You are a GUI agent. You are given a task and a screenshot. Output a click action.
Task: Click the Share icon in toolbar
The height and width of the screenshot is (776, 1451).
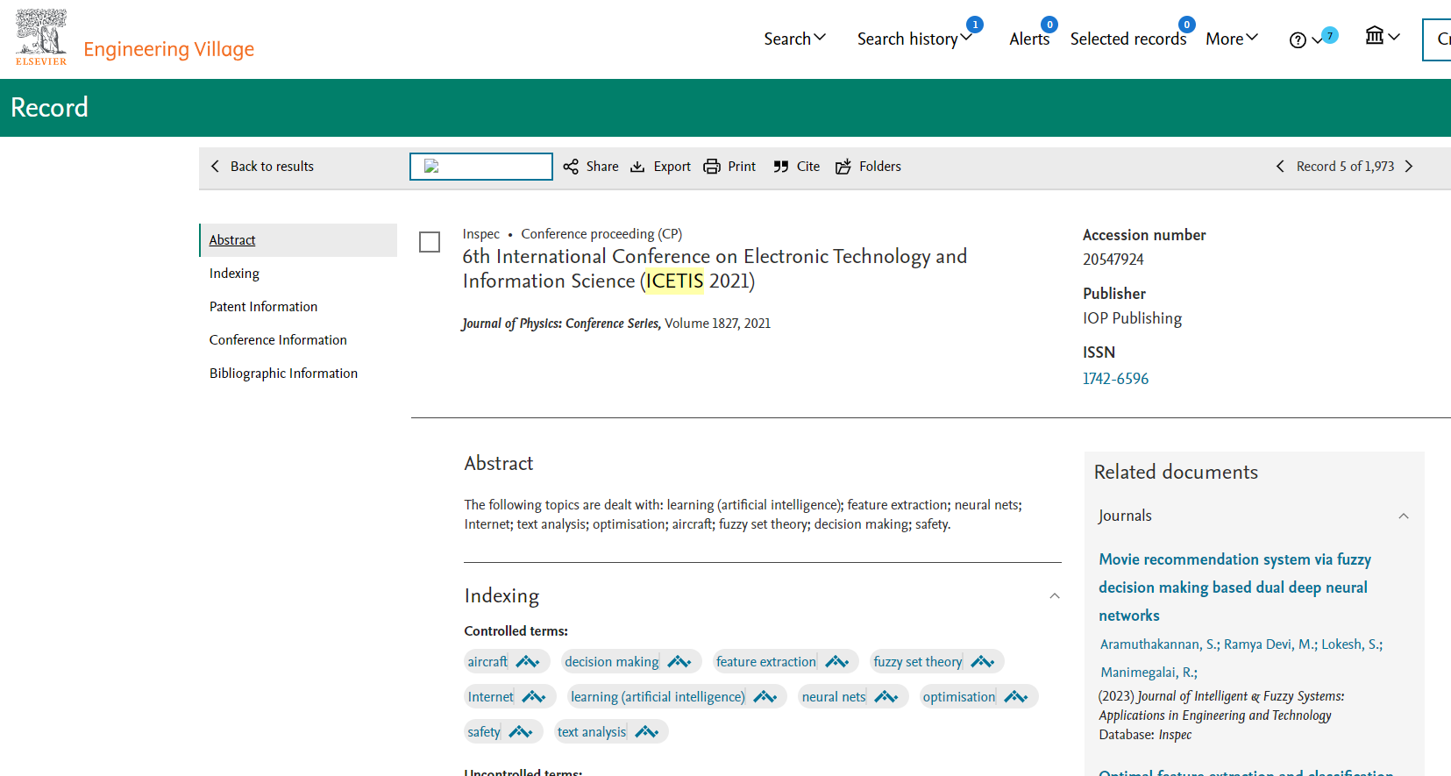pos(571,167)
